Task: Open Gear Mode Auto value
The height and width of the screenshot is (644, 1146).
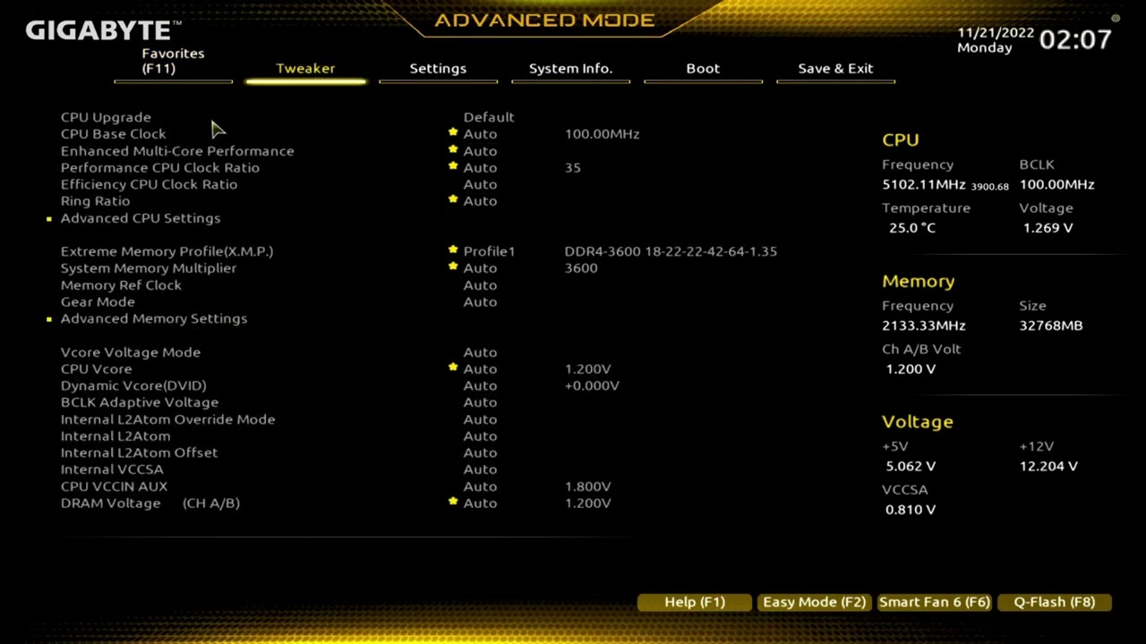Action: [480, 301]
